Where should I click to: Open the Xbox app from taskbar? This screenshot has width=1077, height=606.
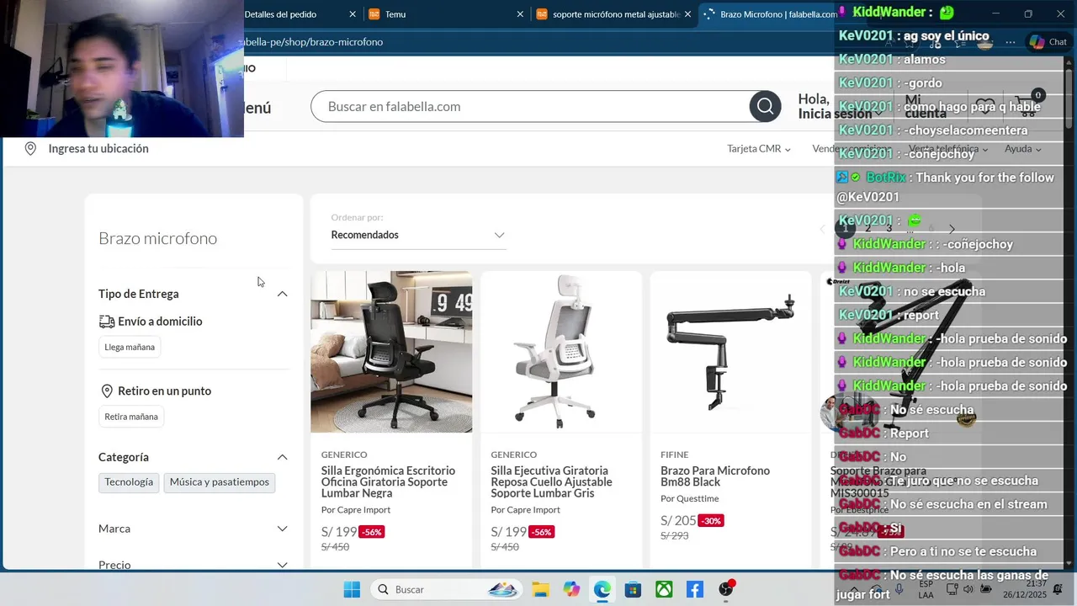coord(664,589)
